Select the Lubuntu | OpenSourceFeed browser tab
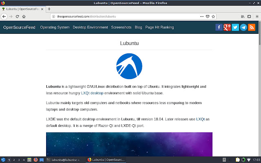This screenshot has height=163, width=261. click(23, 9)
